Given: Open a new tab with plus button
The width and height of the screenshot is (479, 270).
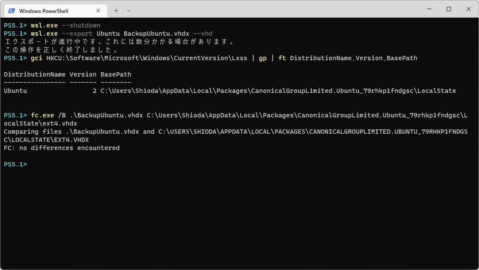Looking at the screenshot, I should [116, 11].
